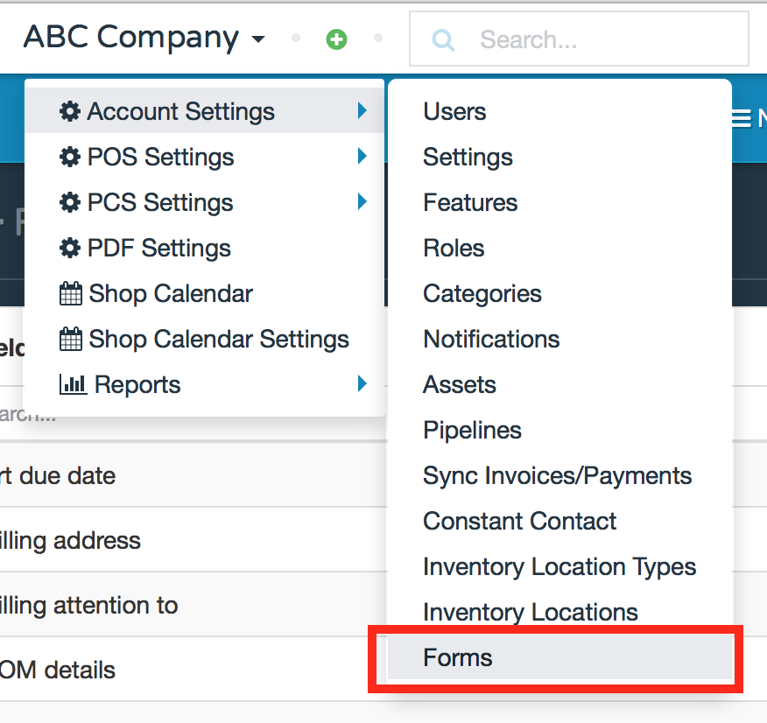767x723 pixels.
Task: Select Sync Invoices/Payments from the submenu
Action: coord(557,475)
